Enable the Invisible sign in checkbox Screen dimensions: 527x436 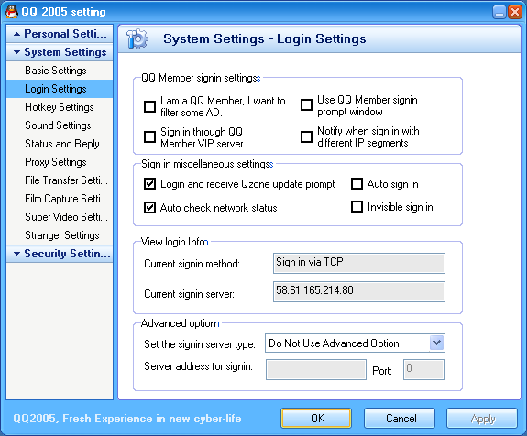(357, 207)
